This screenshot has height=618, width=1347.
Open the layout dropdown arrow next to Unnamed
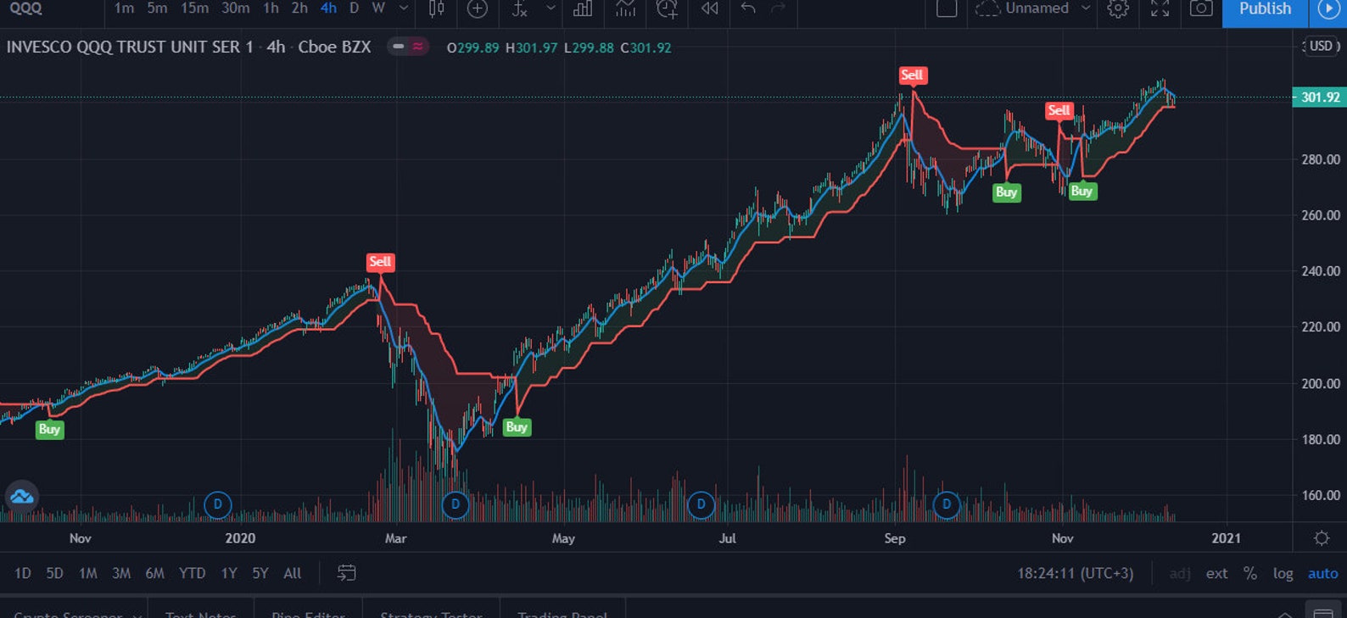point(1085,8)
